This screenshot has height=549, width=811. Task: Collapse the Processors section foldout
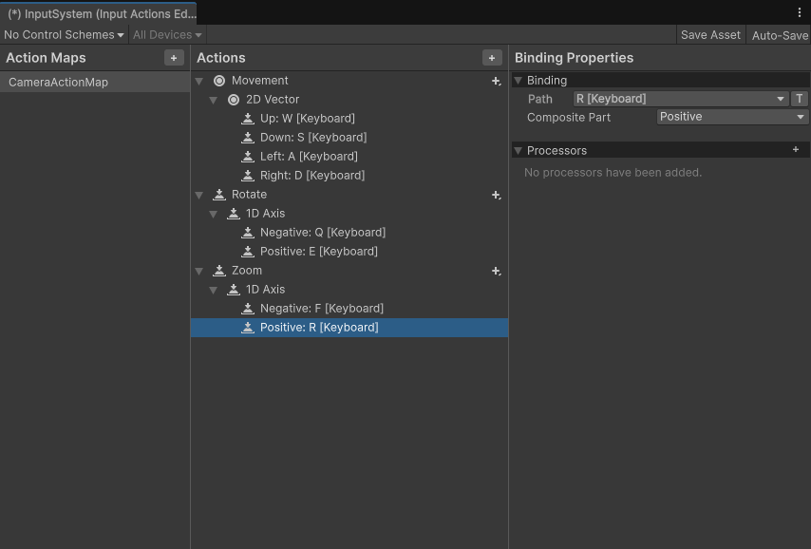click(x=519, y=151)
